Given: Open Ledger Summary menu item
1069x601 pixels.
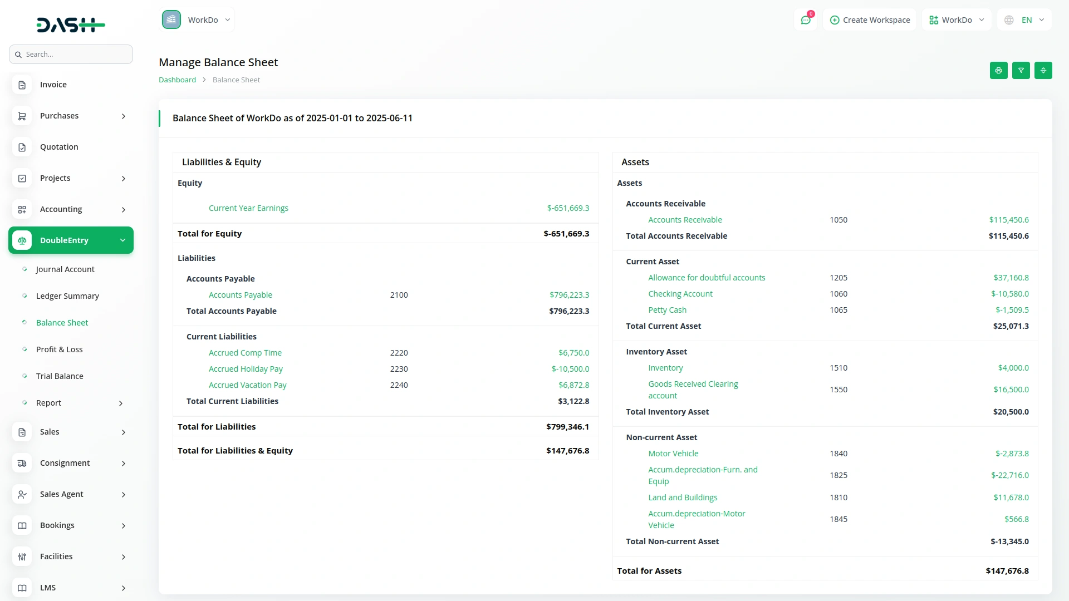Looking at the screenshot, I should coord(67,296).
